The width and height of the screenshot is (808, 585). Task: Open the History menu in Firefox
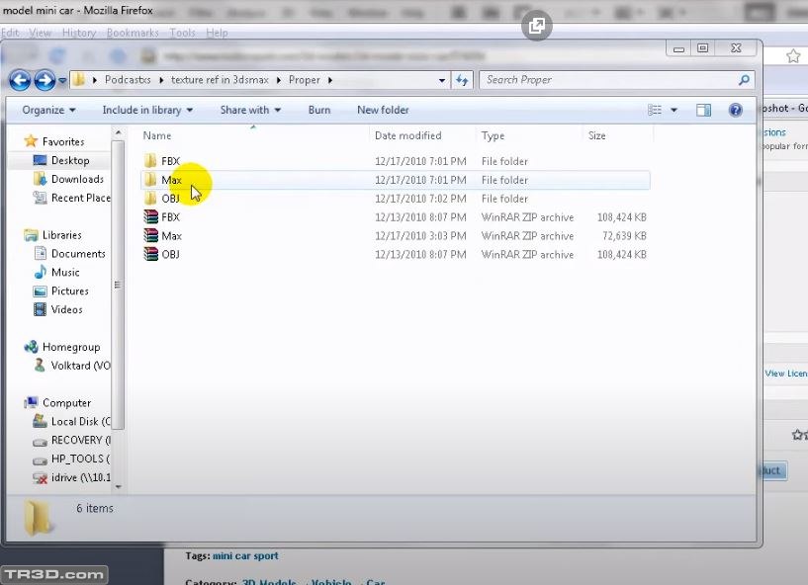pos(79,33)
